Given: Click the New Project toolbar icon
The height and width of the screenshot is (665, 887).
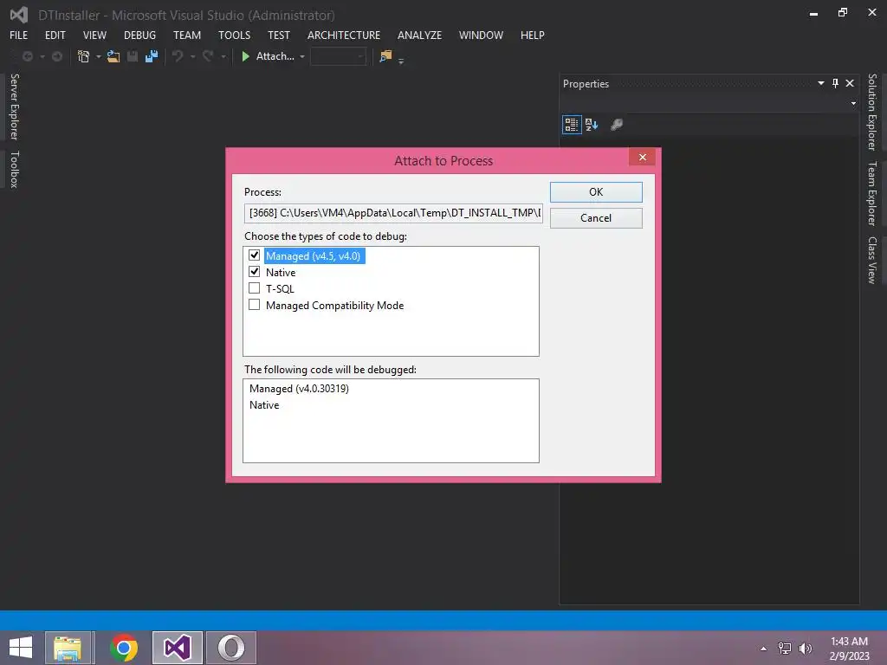Looking at the screenshot, I should (x=84, y=56).
